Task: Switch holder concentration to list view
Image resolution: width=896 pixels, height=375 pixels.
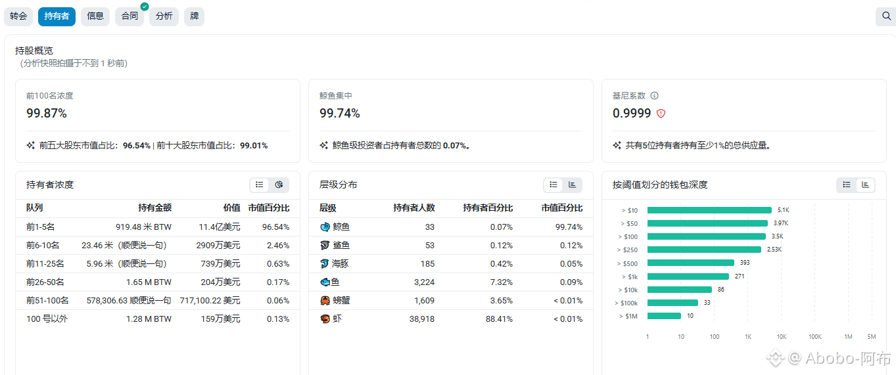Action: [x=260, y=185]
